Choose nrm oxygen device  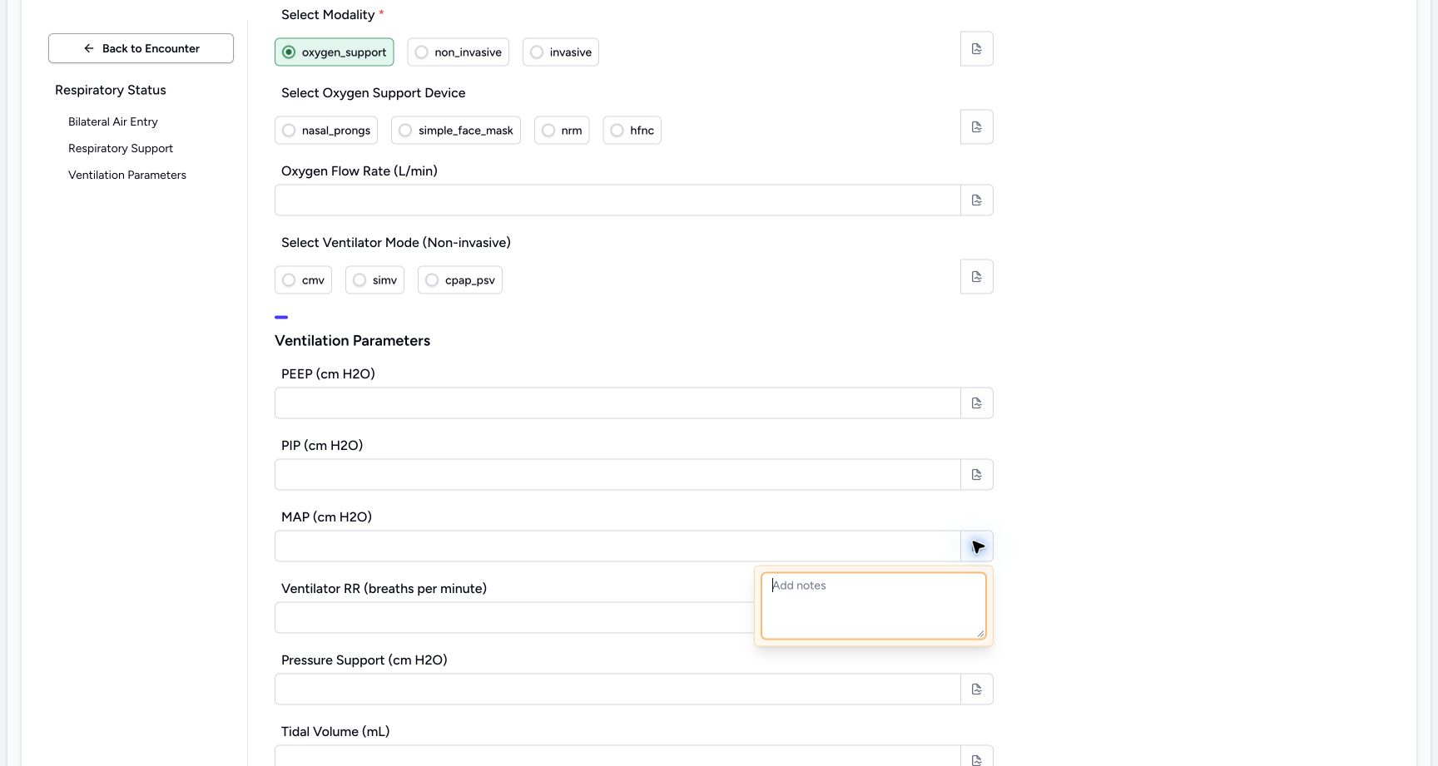(x=562, y=131)
